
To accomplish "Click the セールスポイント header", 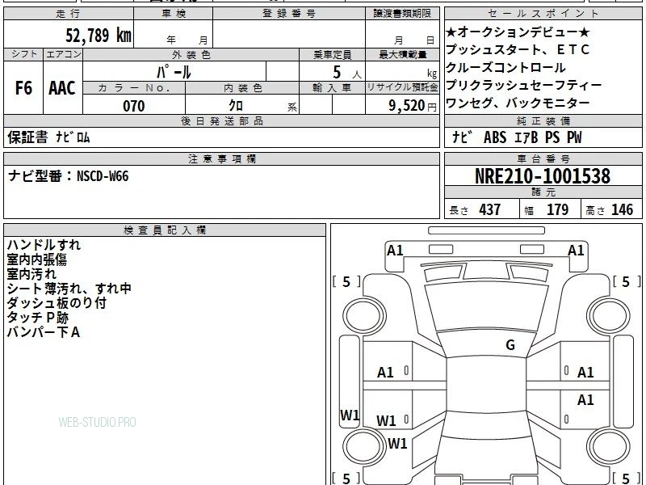I will (543, 14).
